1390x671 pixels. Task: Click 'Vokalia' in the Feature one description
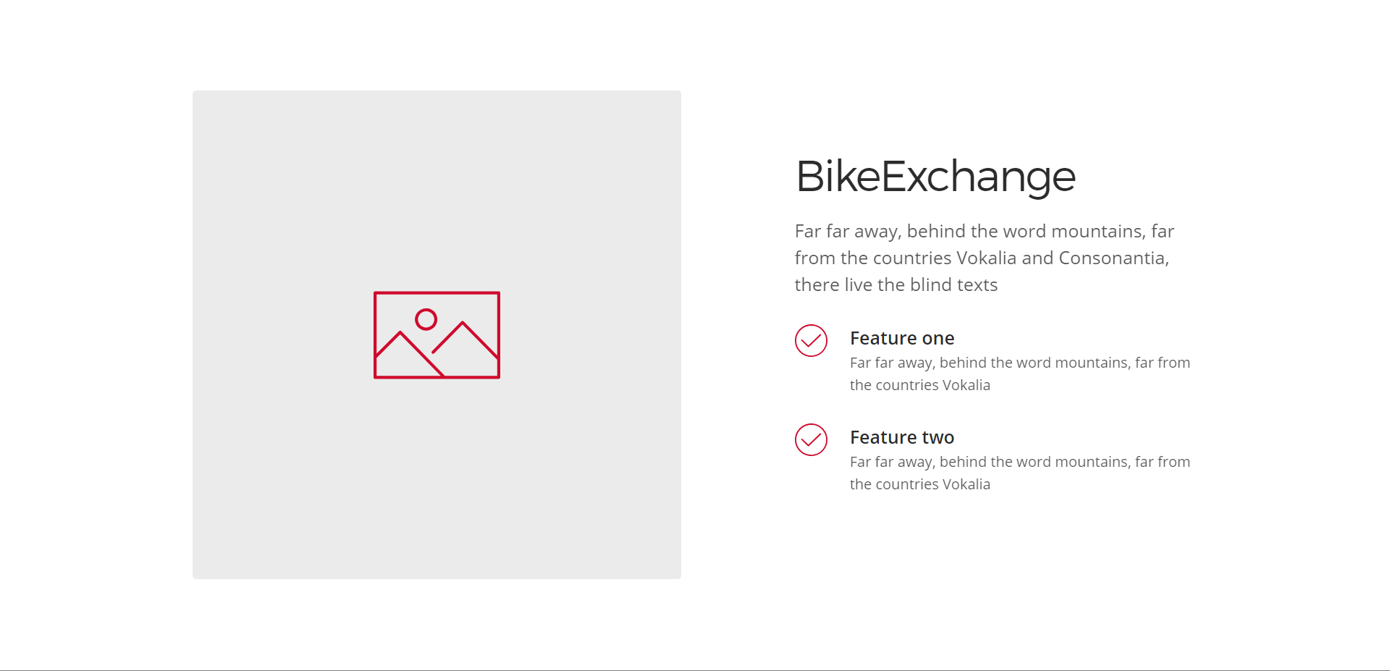click(966, 385)
